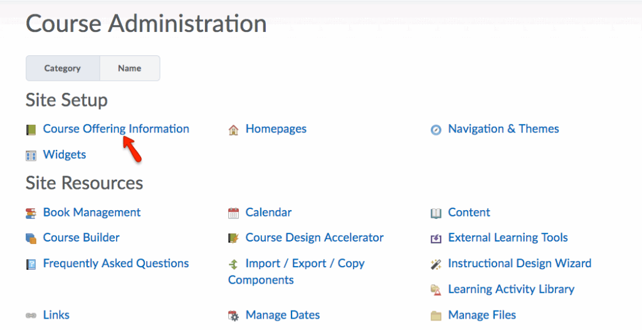Switch to the Category view tab

coord(62,68)
